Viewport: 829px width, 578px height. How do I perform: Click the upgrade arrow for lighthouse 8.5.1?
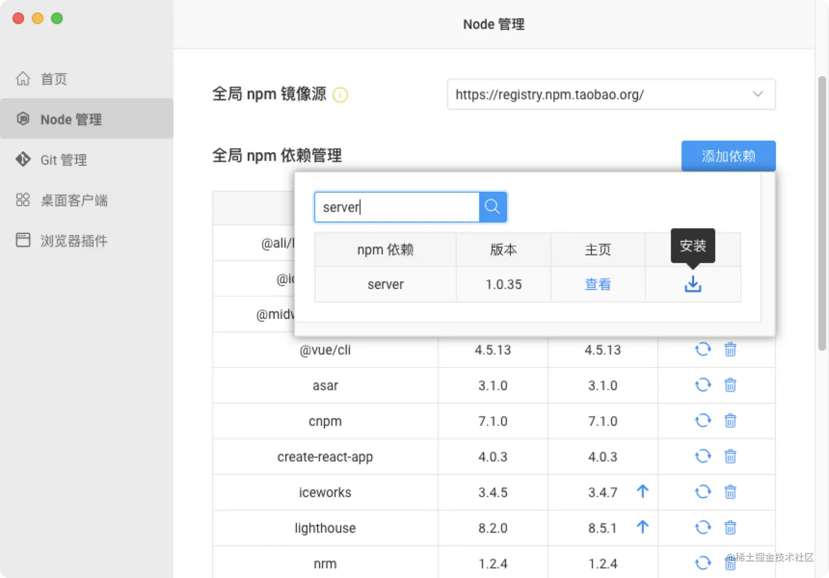pos(643,527)
